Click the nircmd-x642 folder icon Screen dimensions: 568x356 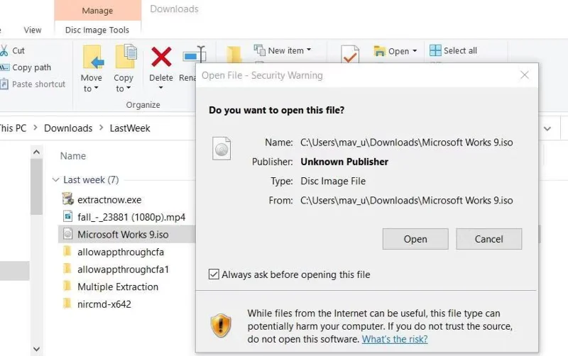[x=67, y=304]
